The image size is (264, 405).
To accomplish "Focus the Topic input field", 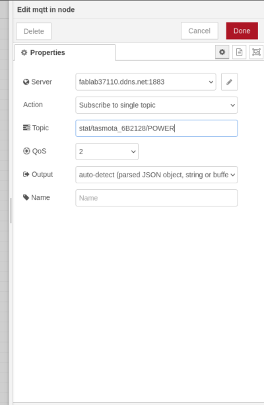I will point(156,128).
